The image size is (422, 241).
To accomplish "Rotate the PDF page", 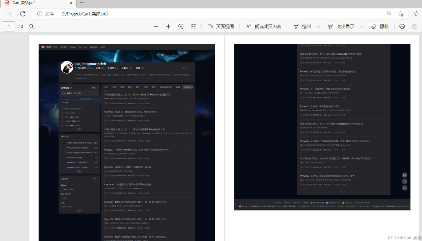I will pyautogui.click(x=181, y=26).
